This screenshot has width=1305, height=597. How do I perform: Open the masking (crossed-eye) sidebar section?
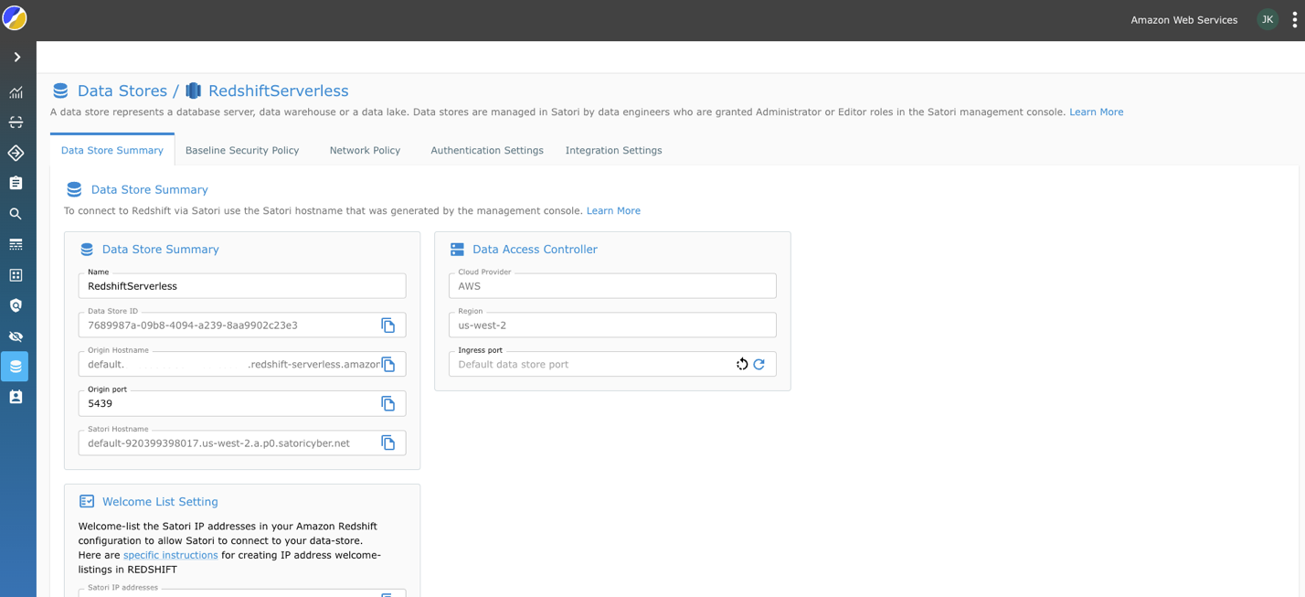pos(16,336)
